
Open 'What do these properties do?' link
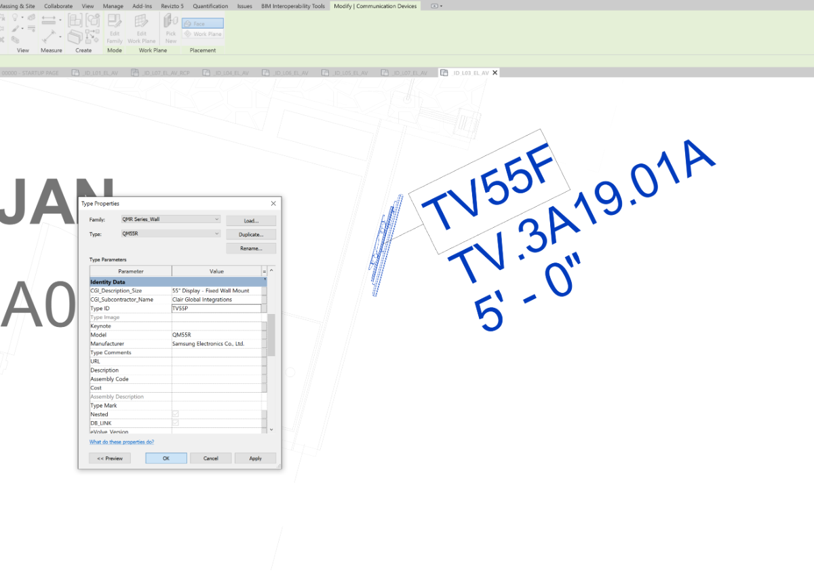(122, 442)
